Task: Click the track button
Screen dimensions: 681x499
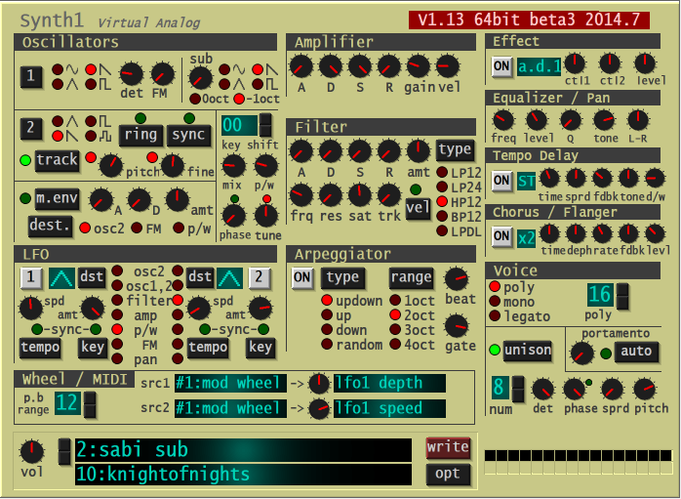Action: point(57,160)
